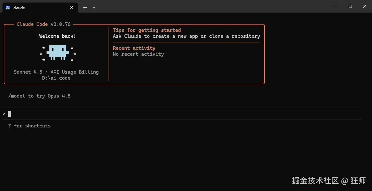Click the 'Welcome back!' text

click(x=58, y=36)
